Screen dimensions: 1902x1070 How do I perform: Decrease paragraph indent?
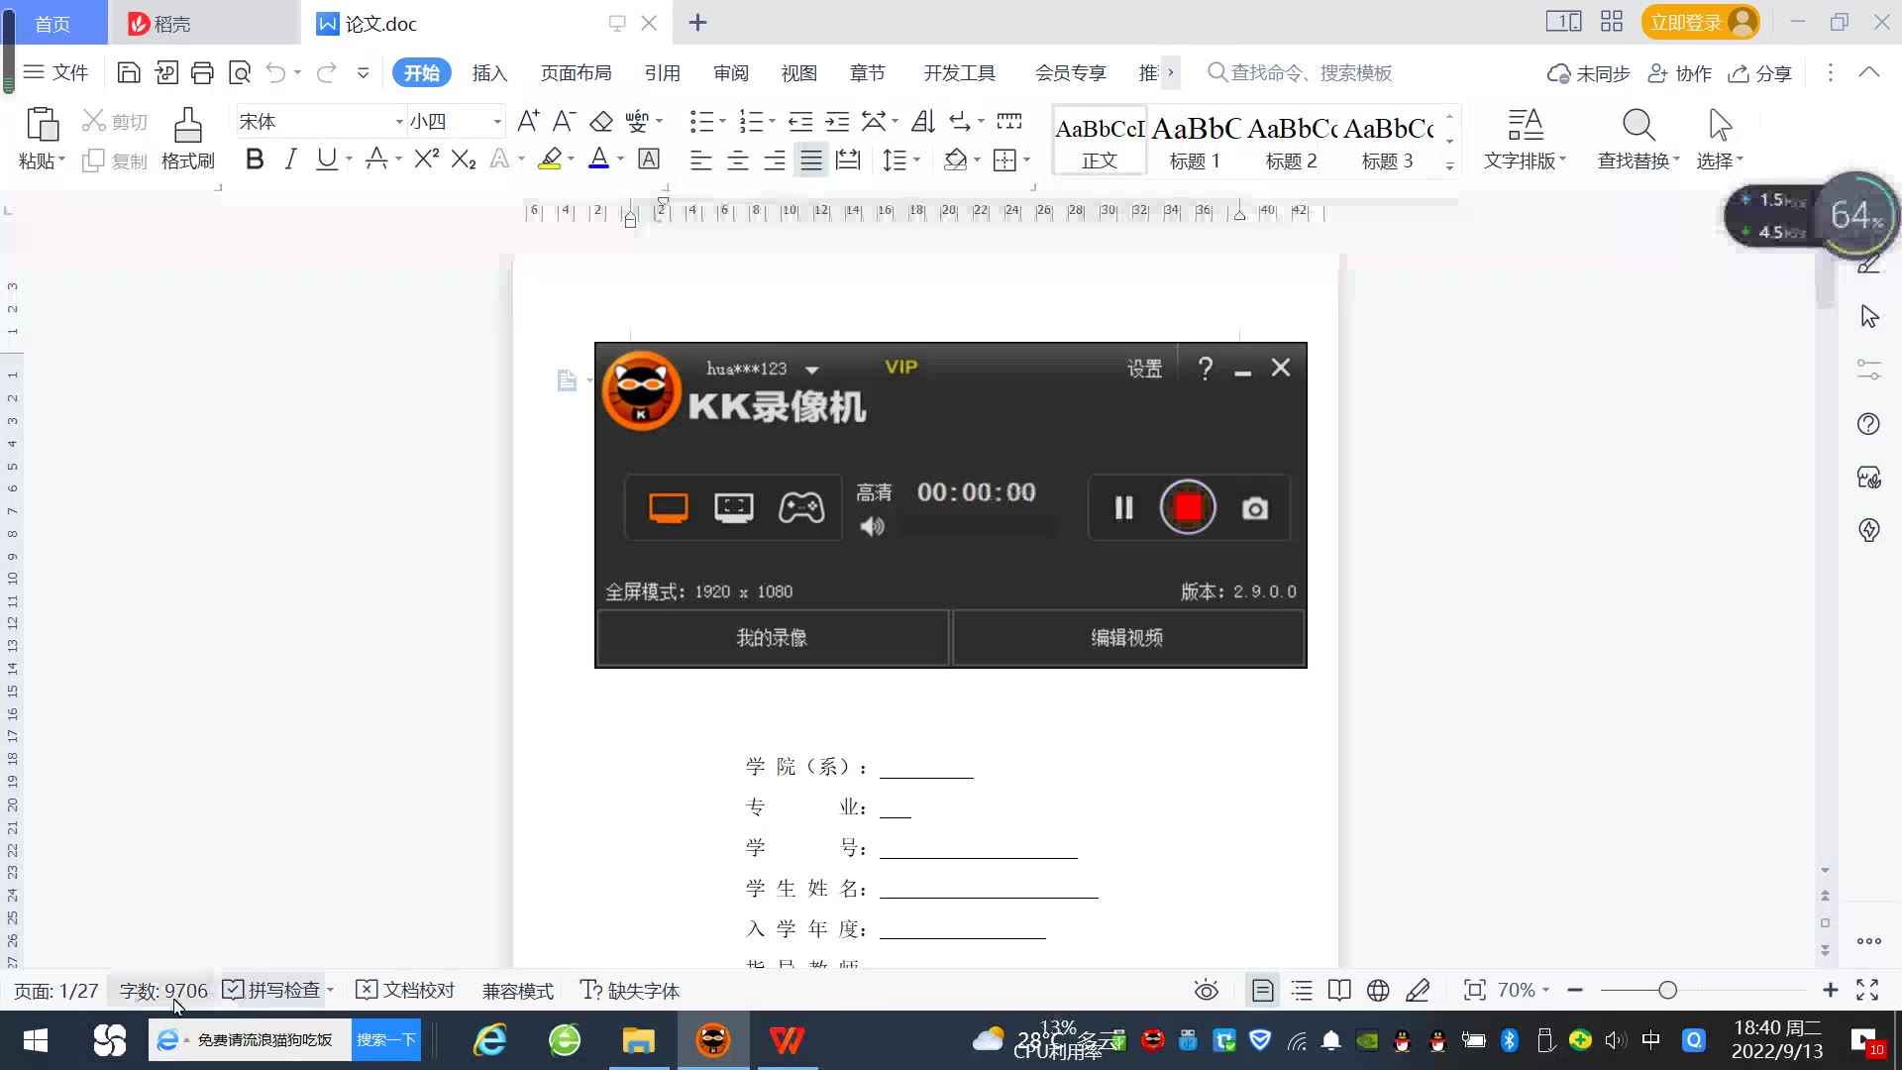point(800,122)
